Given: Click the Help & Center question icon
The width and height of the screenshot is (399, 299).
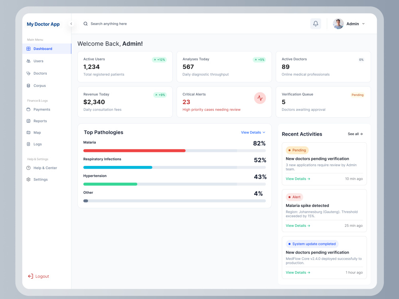Looking at the screenshot, I should pyautogui.click(x=28, y=168).
